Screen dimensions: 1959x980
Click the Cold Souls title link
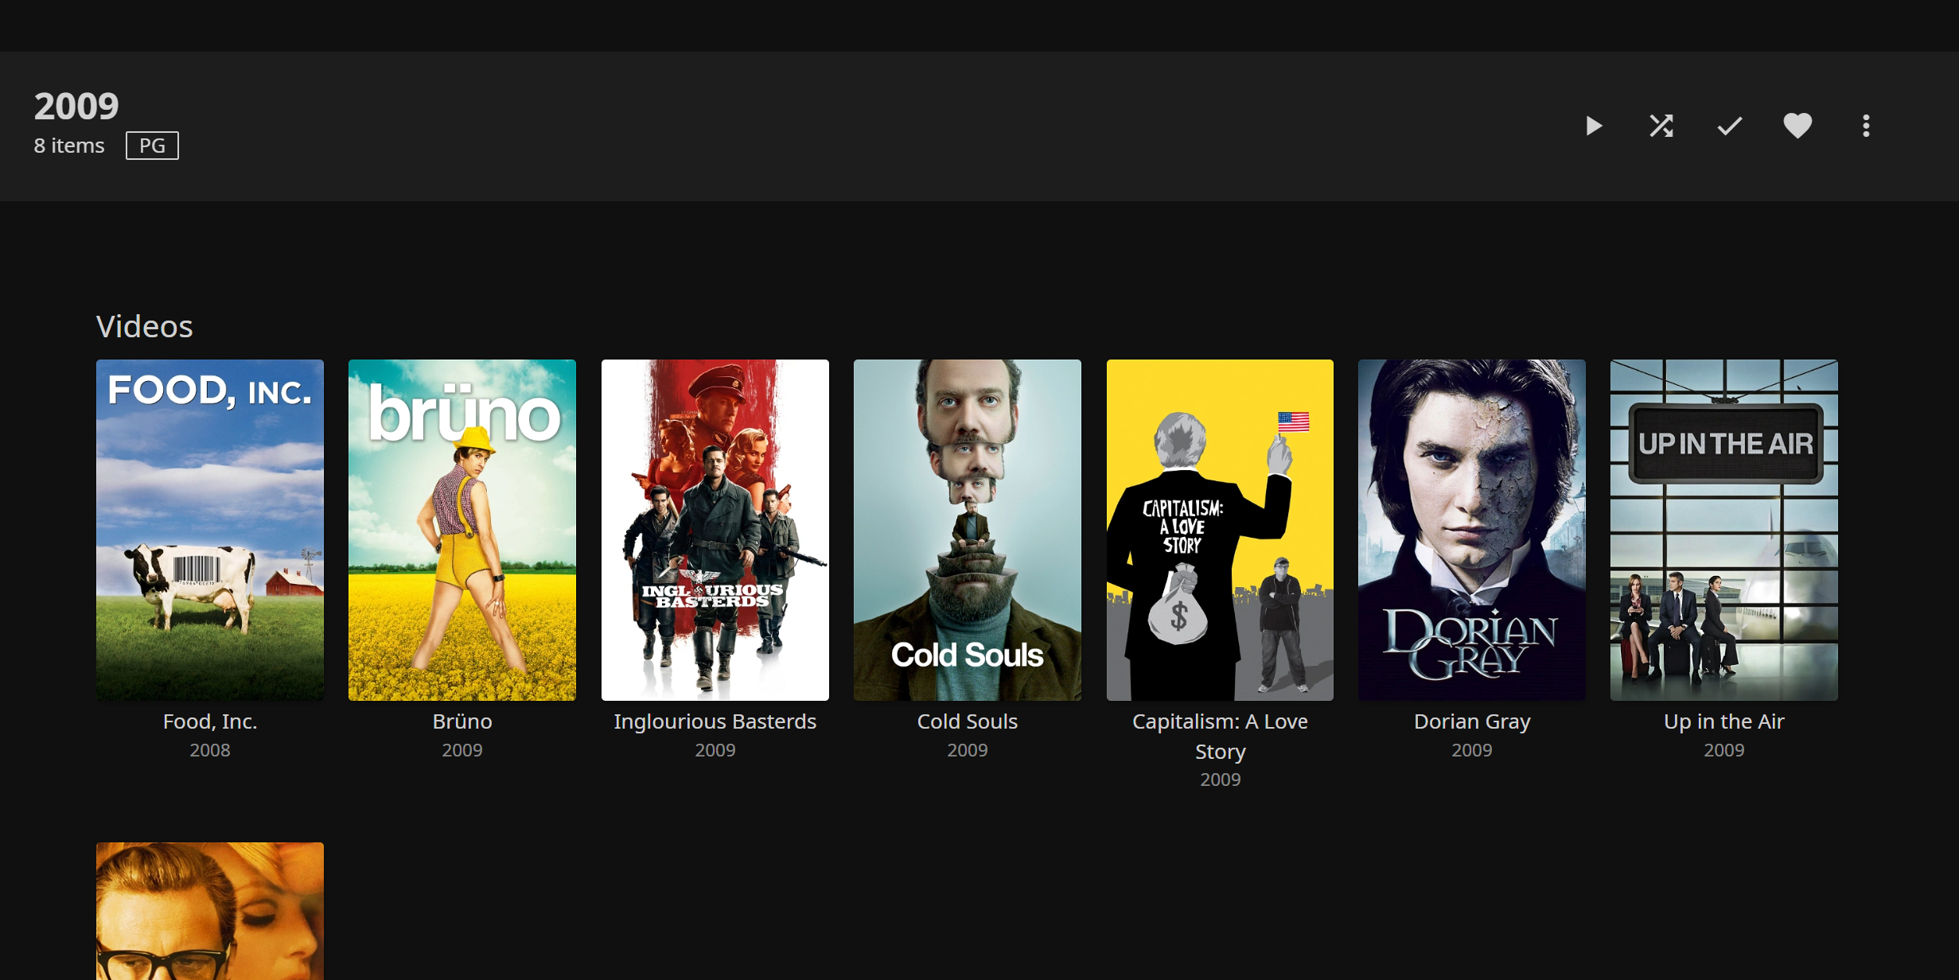pos(967,721)
